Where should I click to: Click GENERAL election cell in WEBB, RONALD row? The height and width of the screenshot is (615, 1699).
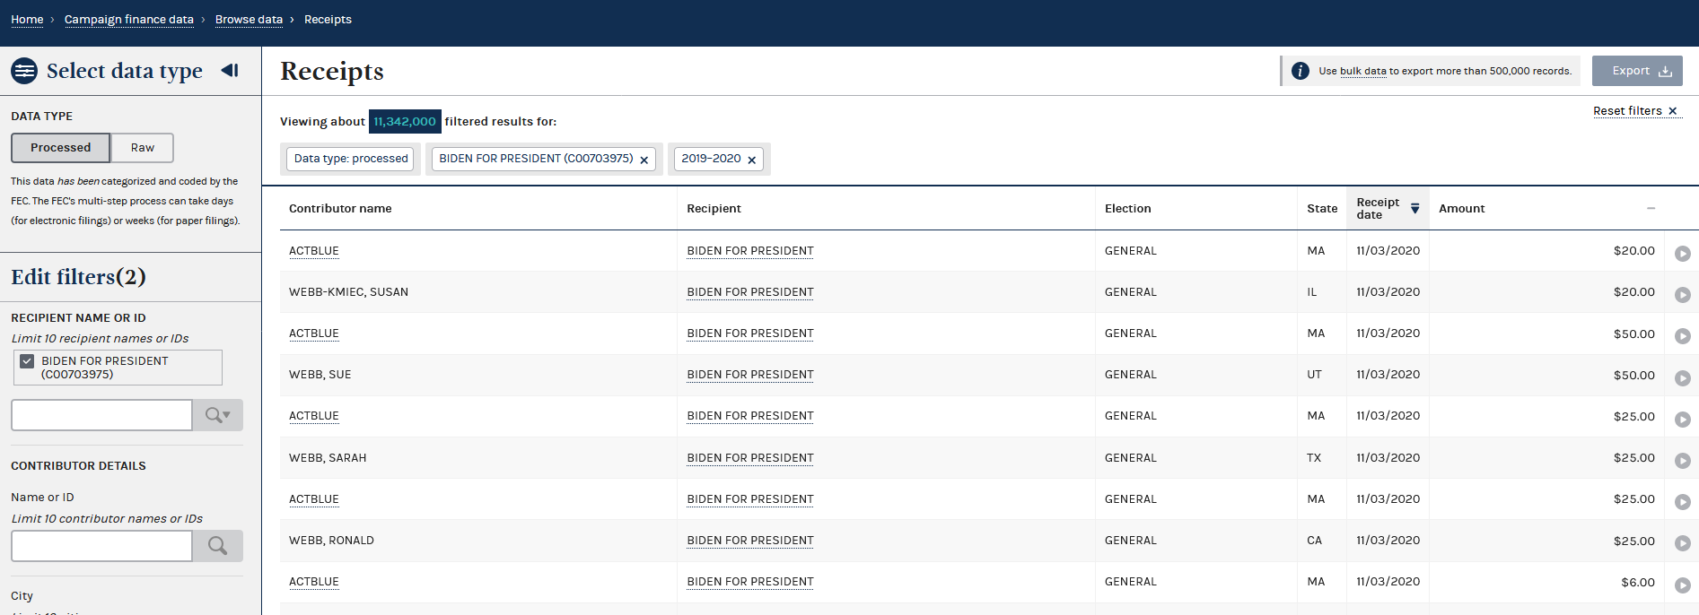pyautogui.click(x=1131, y=541)
